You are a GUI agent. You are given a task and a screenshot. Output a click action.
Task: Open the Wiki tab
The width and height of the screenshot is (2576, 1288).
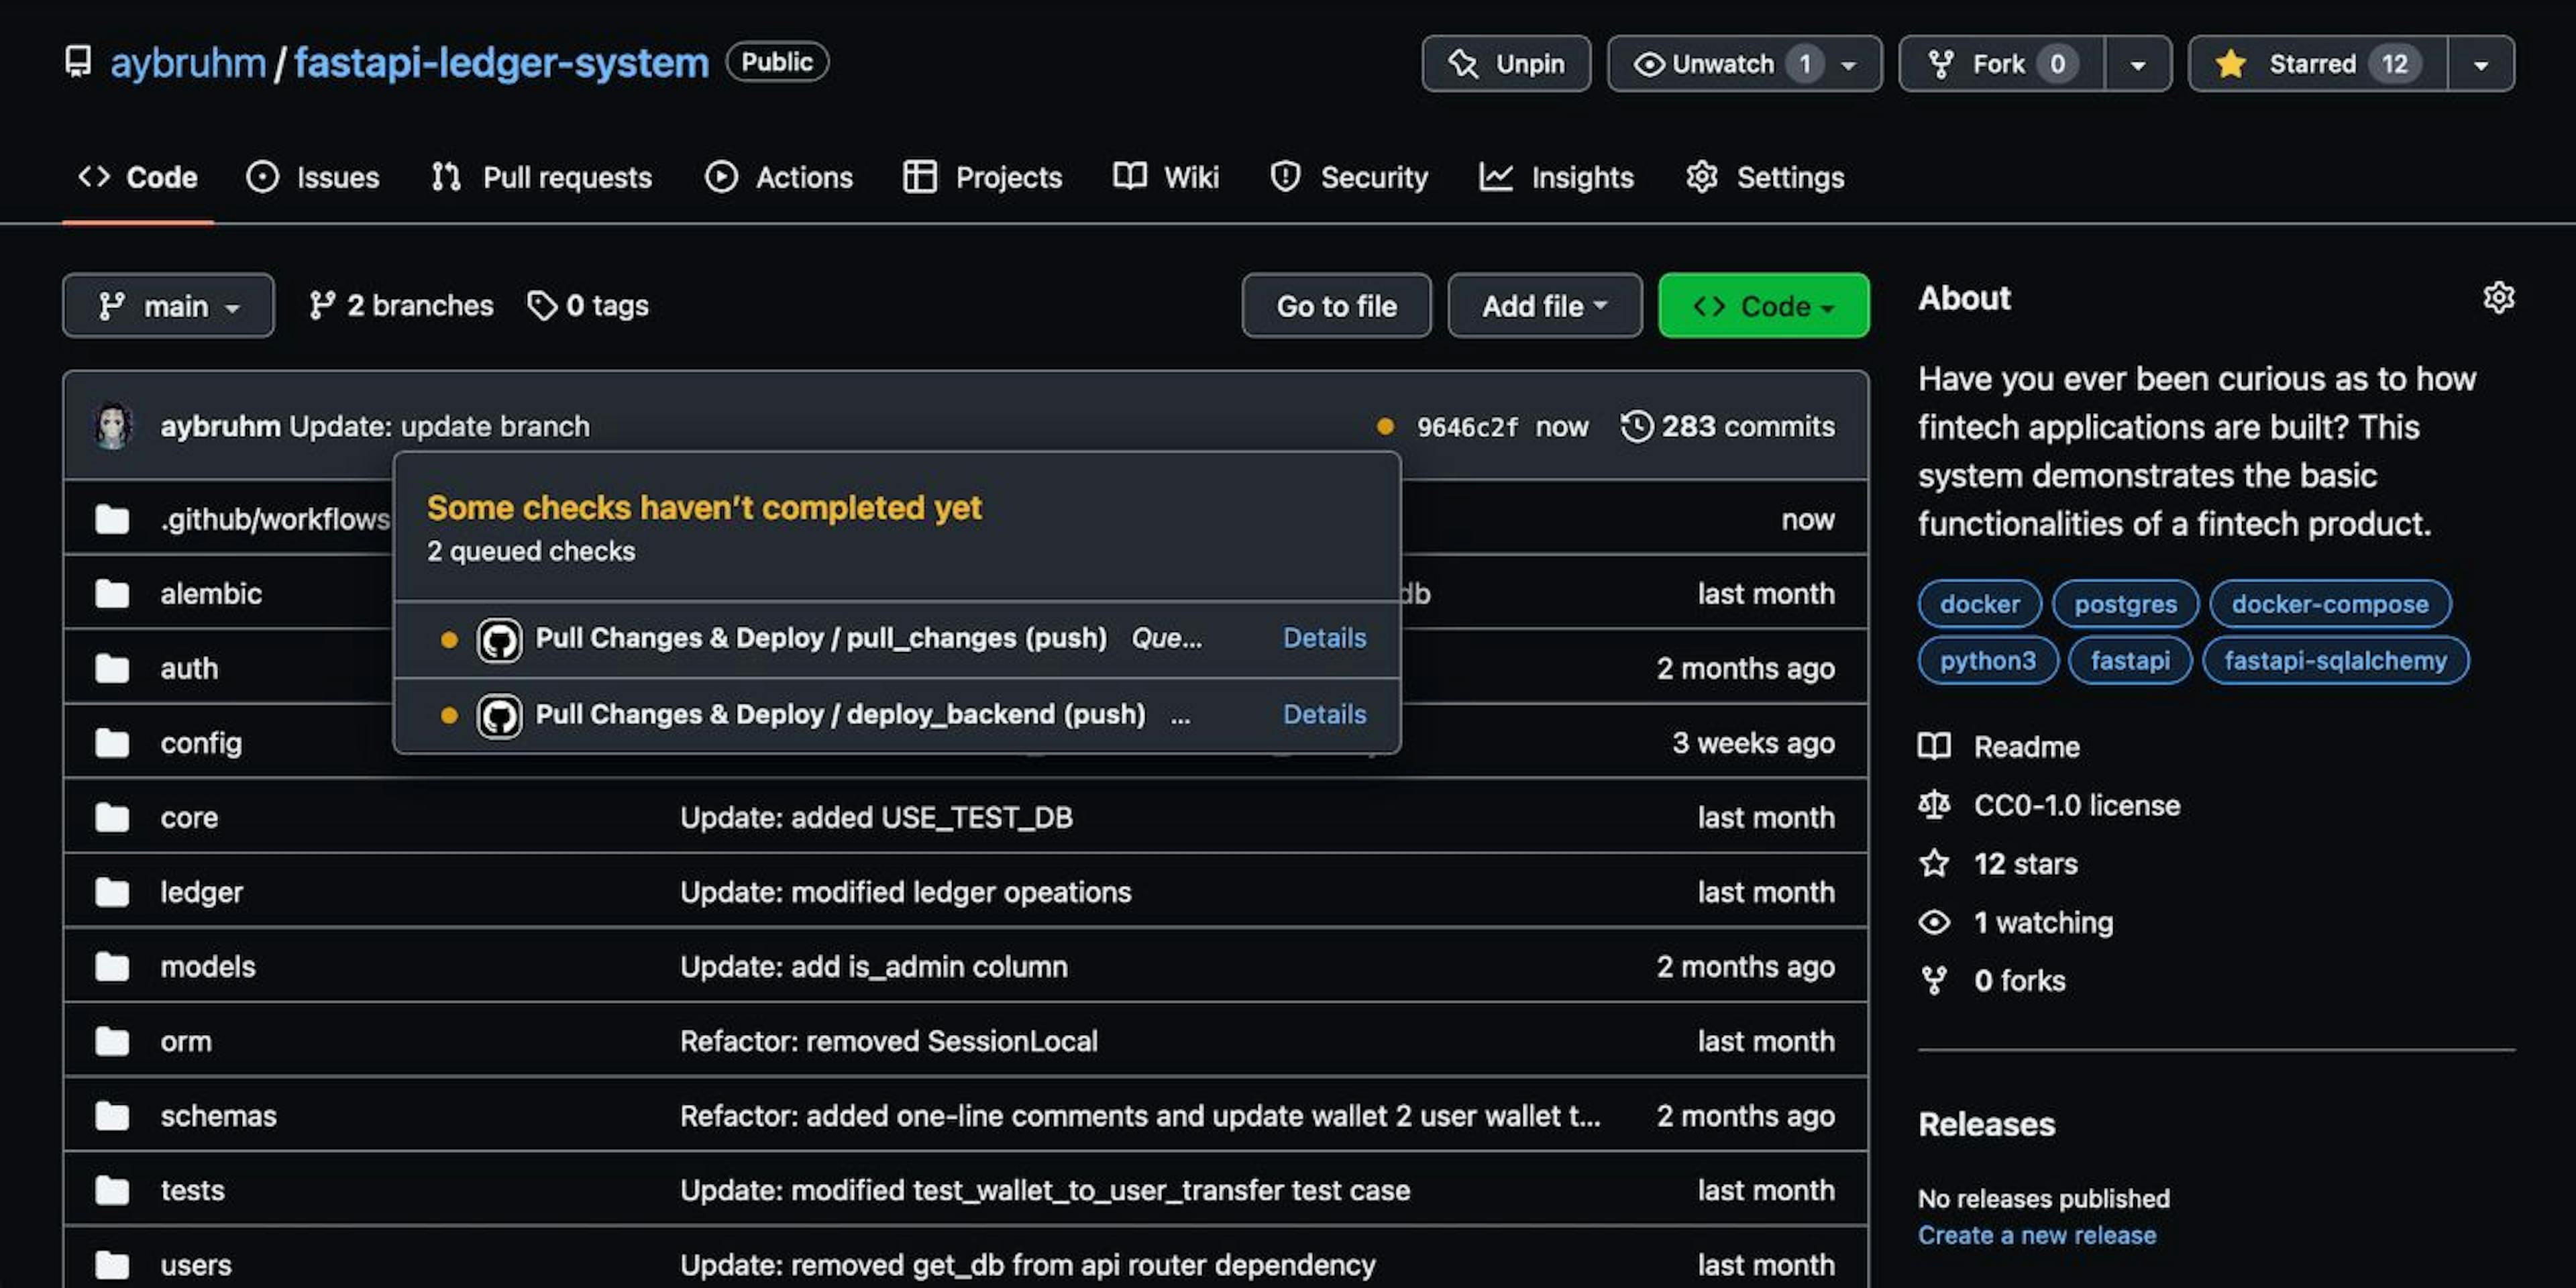tap(1166, 177)
